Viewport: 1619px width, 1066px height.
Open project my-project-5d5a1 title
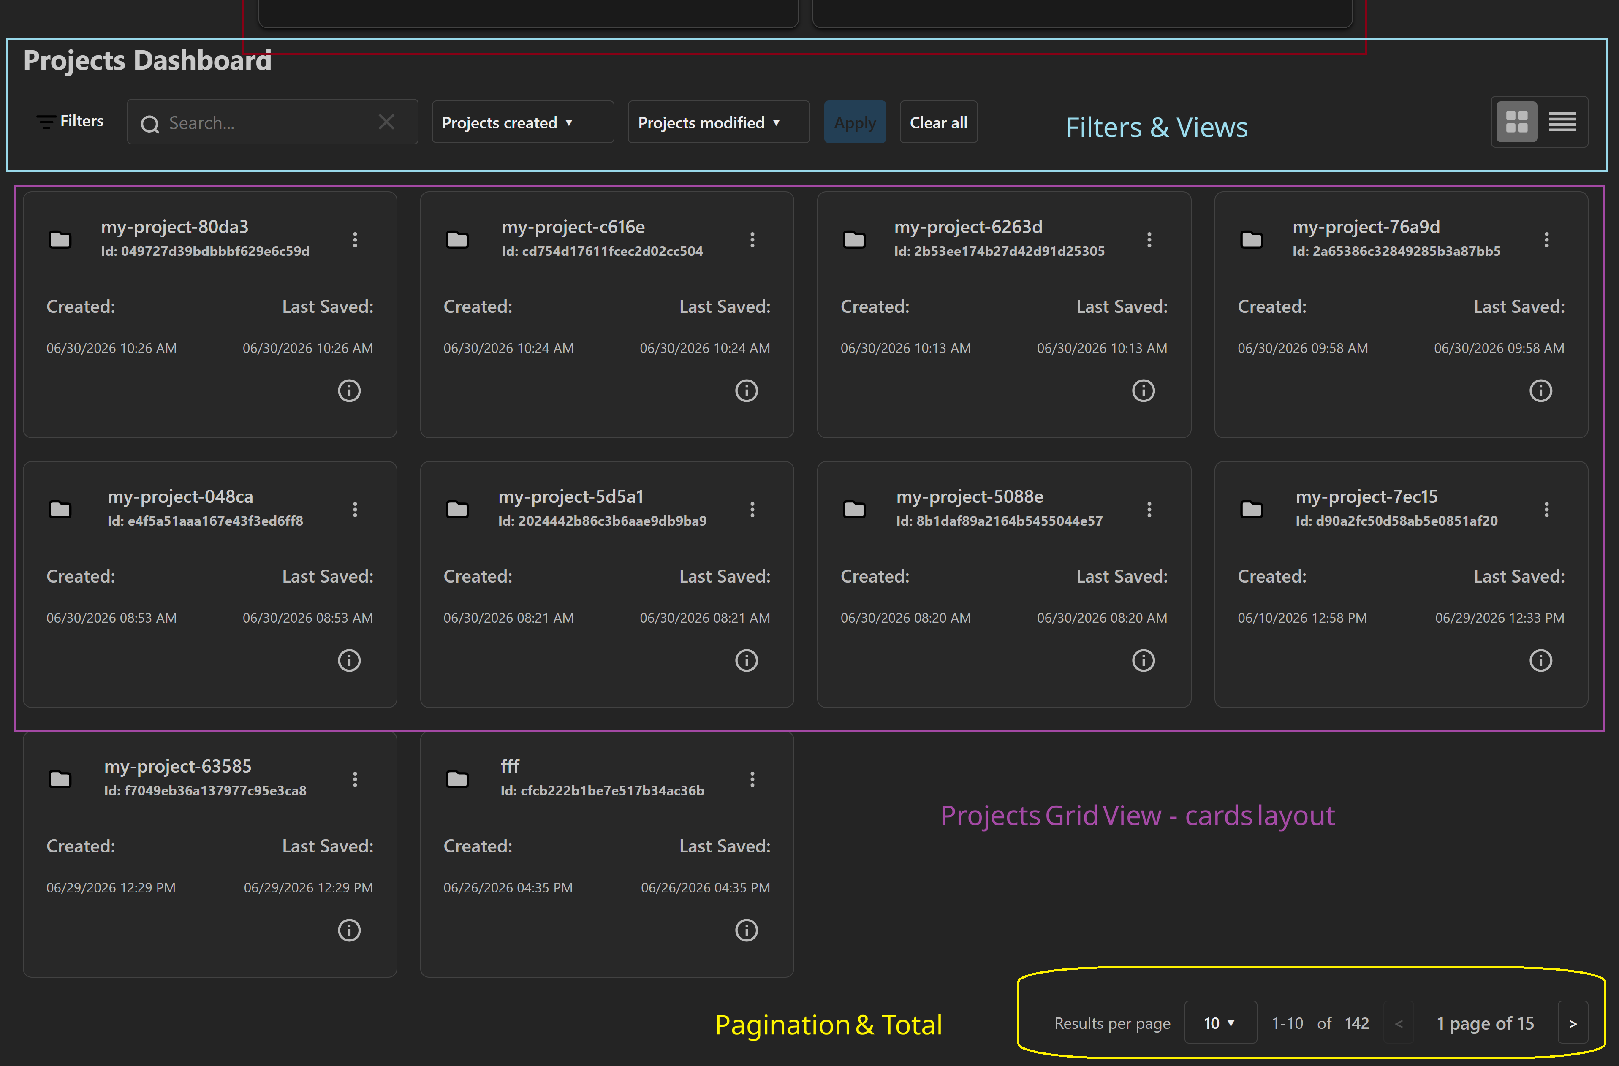click(571, 496)
